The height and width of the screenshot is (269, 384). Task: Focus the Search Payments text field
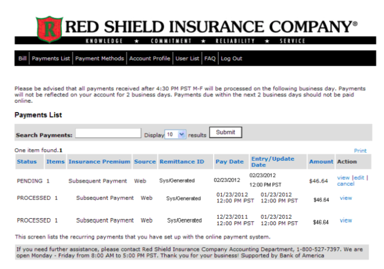(108, 133)
